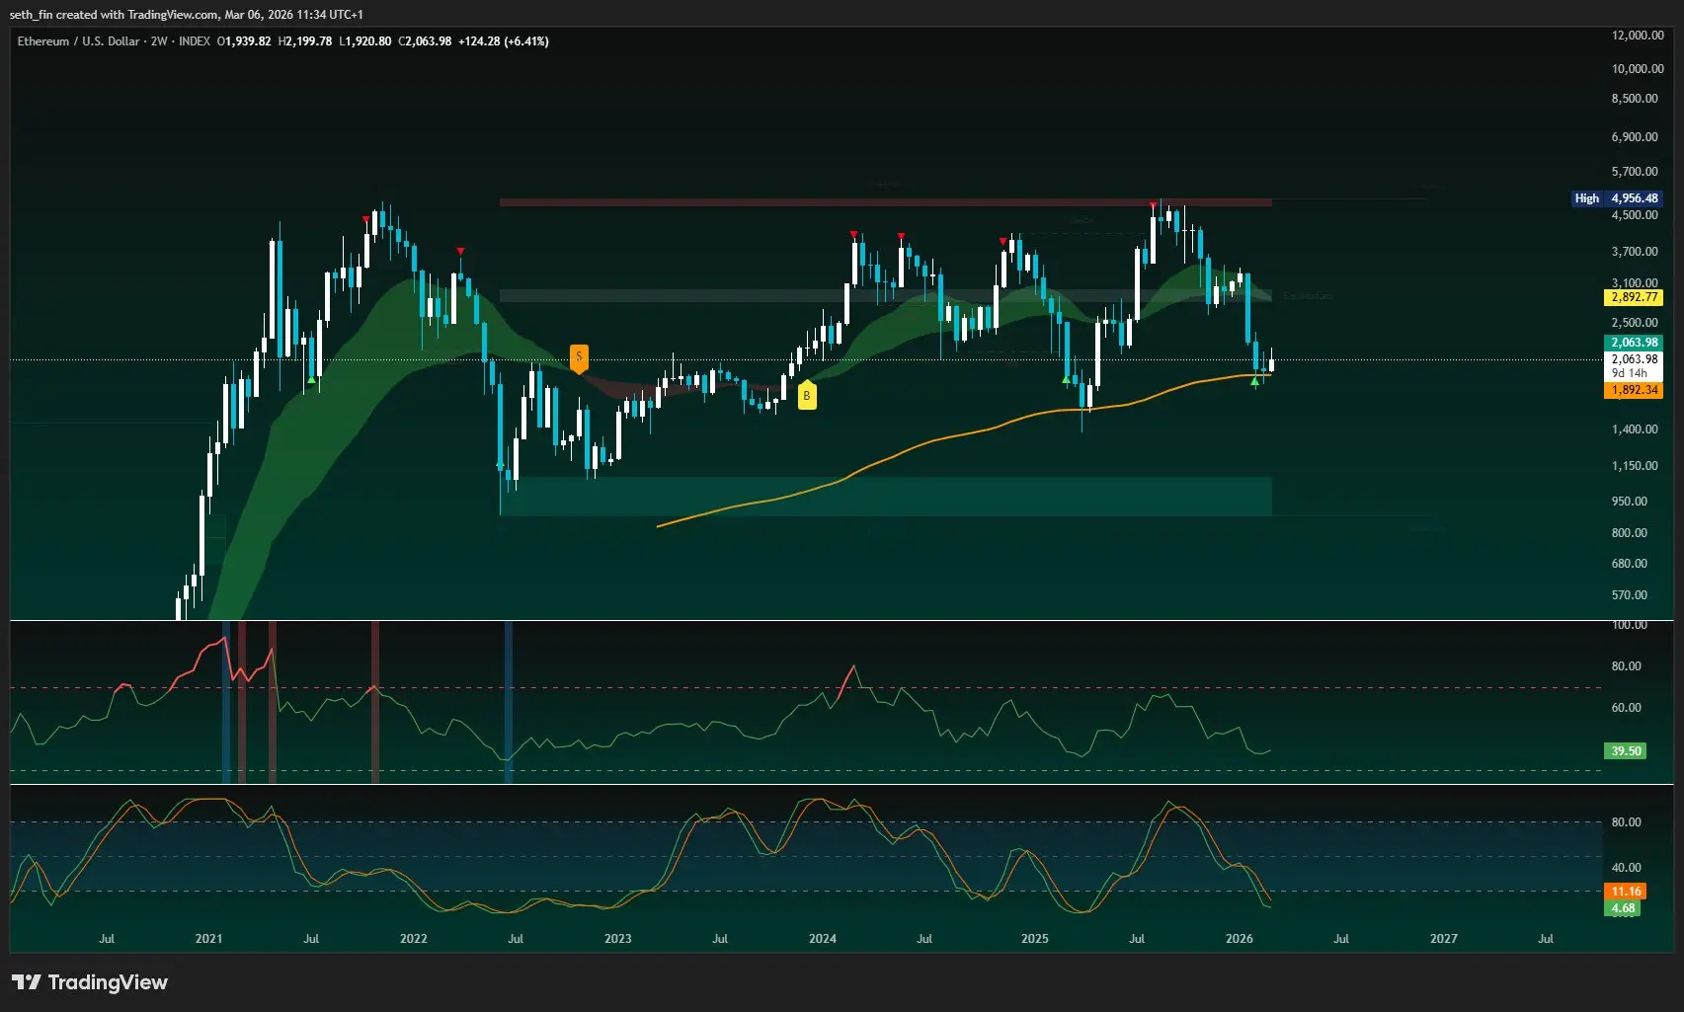Click 570.00 on the price axis
Screen dimensions: 1684x1012
click(1630, 595)
